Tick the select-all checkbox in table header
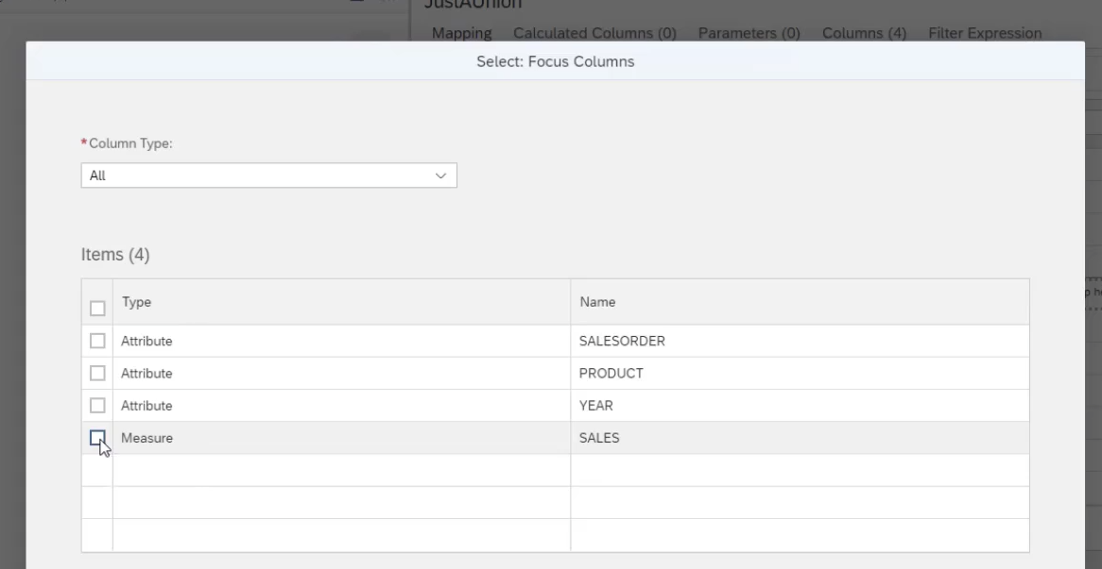Image resolution: width=1102 pixels, height=569 pixels. pyautogui.click(x=97, y=309)
